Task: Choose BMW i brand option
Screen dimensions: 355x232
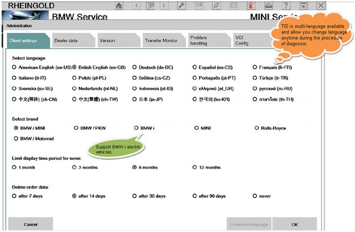Action: (x=136, y=128)
